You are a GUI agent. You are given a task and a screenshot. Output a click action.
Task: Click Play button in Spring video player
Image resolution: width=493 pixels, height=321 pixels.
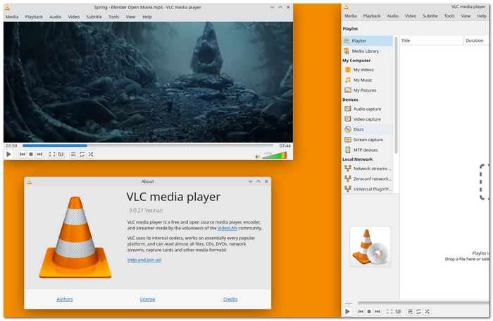pos(8,155)
